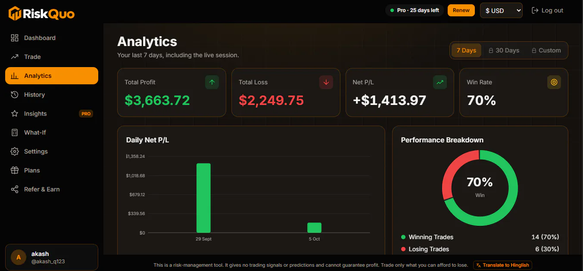Open the What-If menu item
This screenshot has width=583, height=271.
(52, 132)
